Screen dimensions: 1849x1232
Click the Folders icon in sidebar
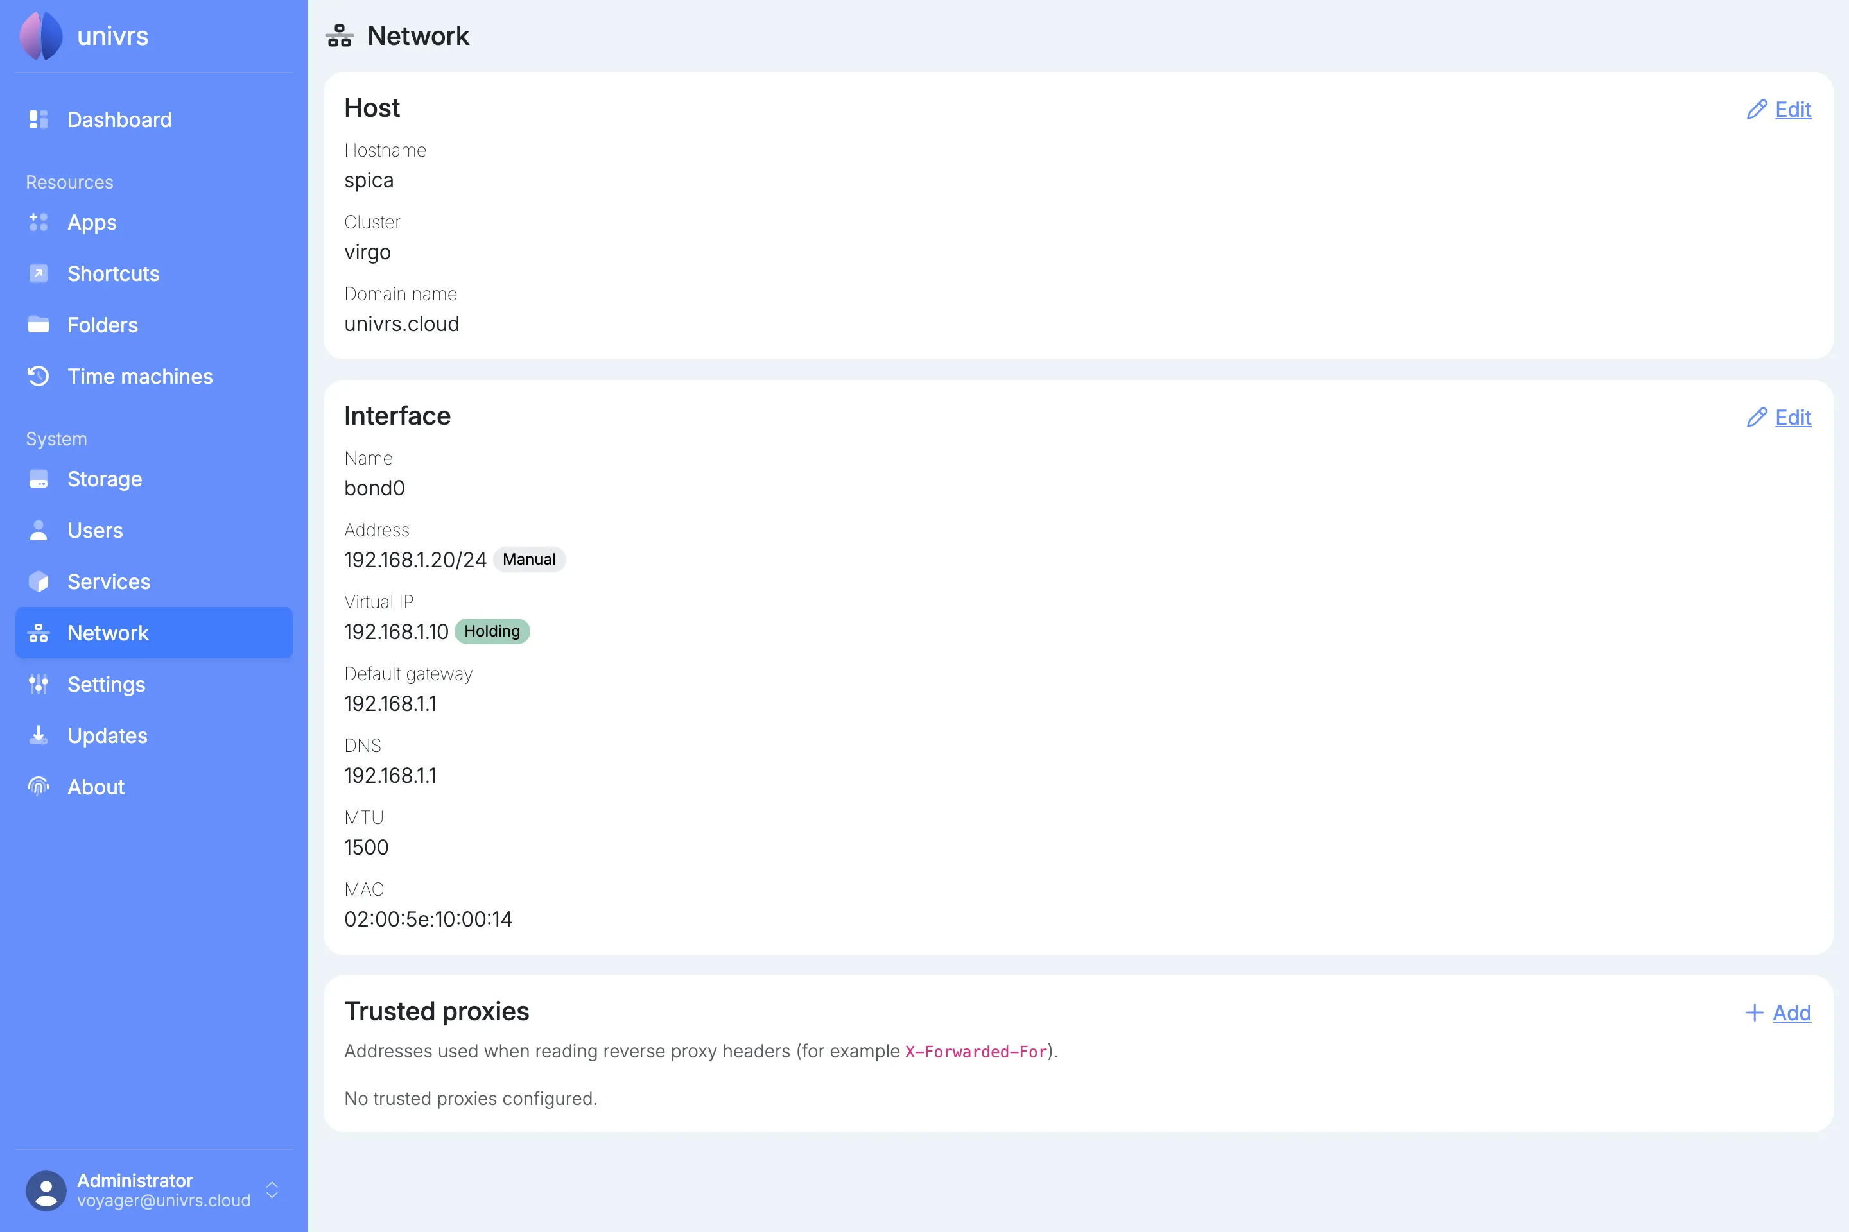coord(39,325)
